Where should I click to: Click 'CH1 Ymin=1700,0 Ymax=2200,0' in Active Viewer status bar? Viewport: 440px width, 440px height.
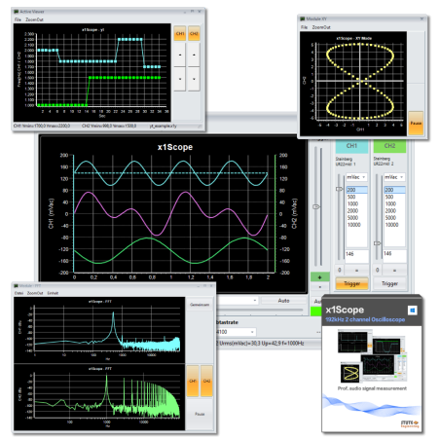[x=42, y=126]
